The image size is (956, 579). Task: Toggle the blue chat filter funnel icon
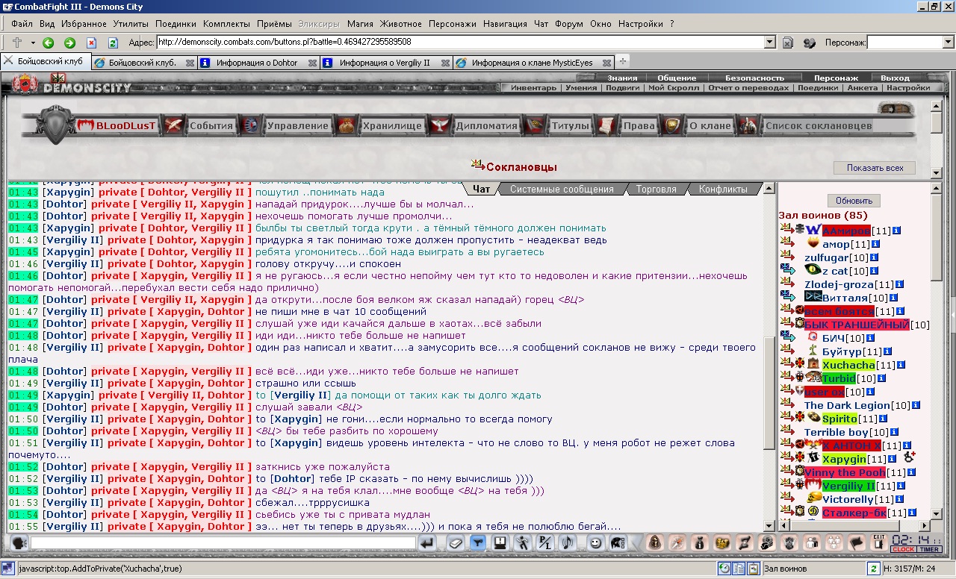pyautogui.click(x=478, y=543)
